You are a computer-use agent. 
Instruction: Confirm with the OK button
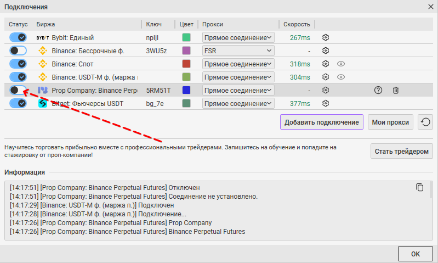[415, 254]
